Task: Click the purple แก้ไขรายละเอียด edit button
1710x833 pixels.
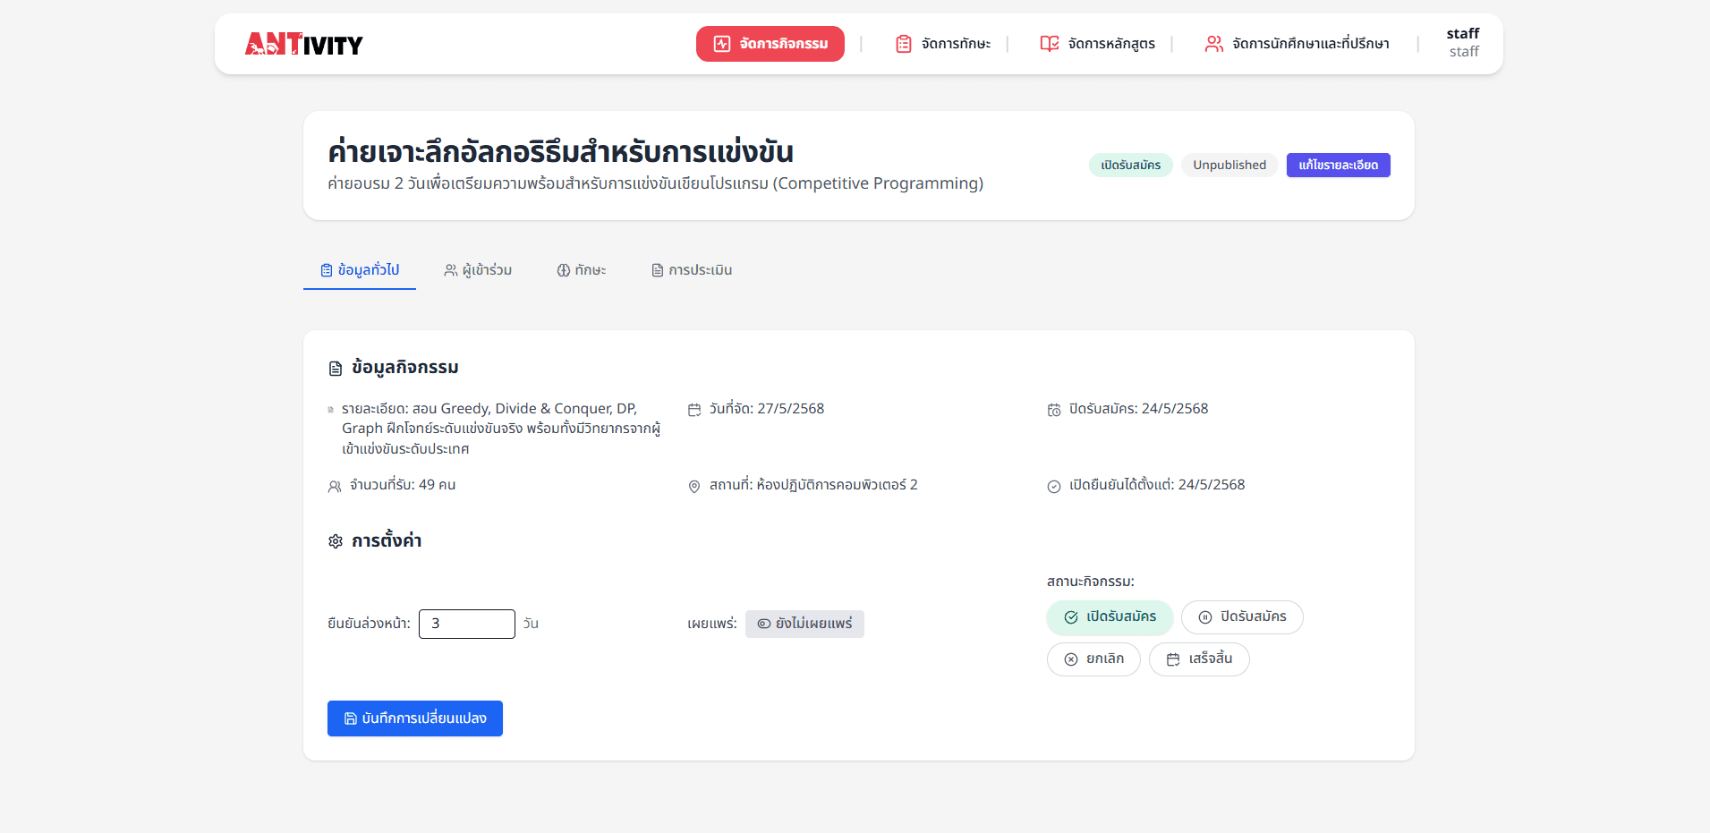Action: point(1338,166)
